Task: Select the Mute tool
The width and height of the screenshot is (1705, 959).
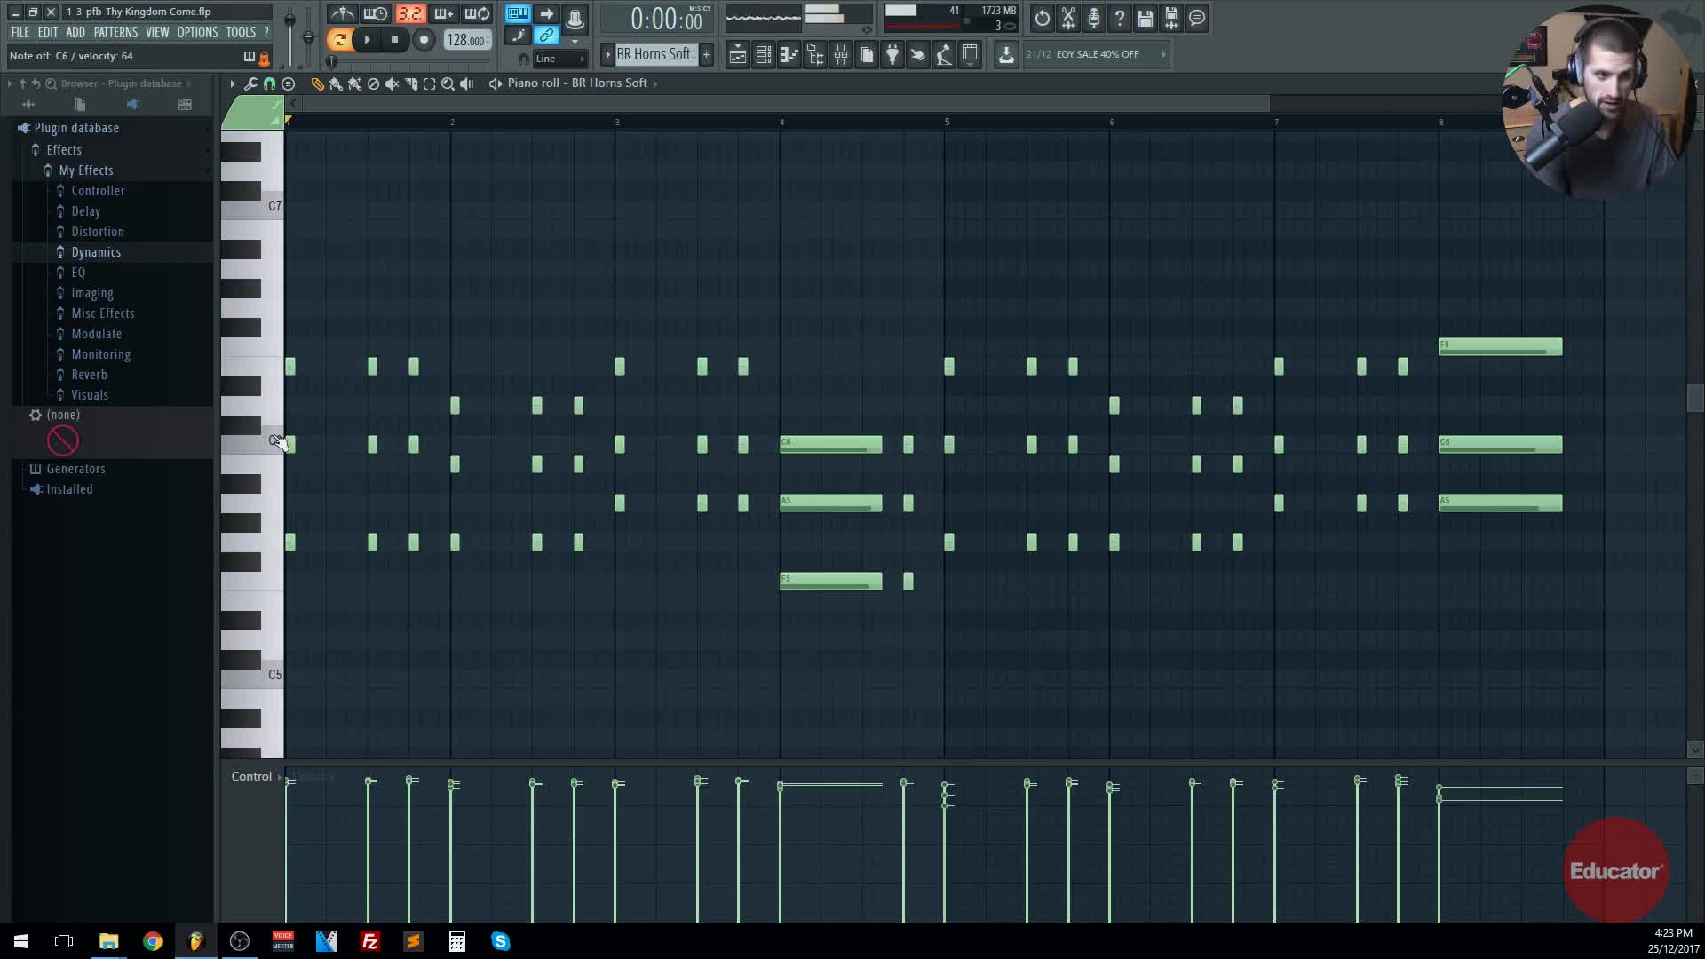Action: point(392,83)
